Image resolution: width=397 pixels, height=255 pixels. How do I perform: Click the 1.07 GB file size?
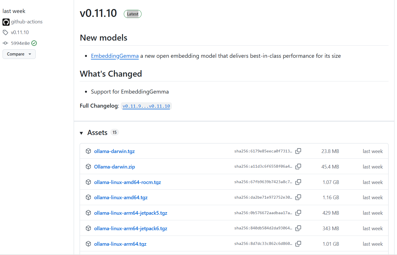(331, 182)
